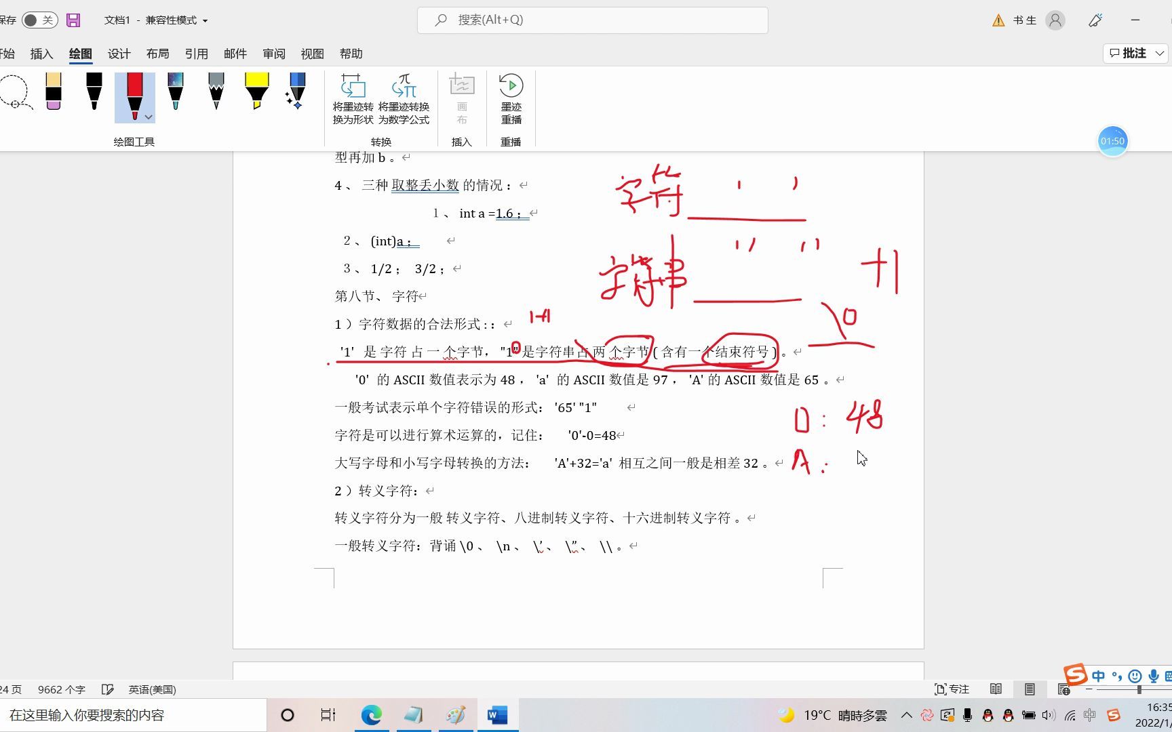The width and height of the screenshot is (1172, 732).
Task: Switch to the 审阅 ribbon tab
Action: 273,54
